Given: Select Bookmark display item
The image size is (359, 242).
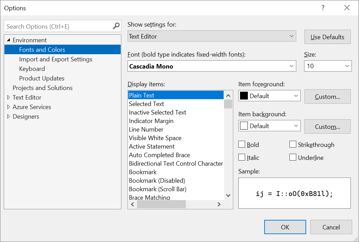Looking at the screenshot, I should point(176,172).
